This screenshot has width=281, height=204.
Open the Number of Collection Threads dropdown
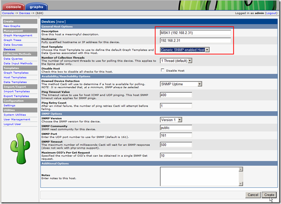(x=176, y=60)
